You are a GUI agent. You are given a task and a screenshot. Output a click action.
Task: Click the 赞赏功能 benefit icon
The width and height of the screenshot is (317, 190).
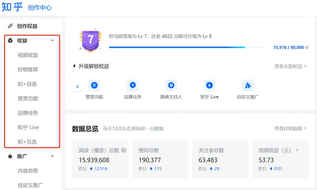(x=94, y=85)
